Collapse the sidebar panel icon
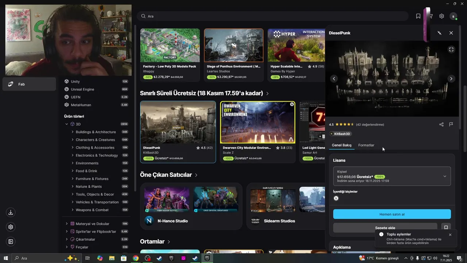The image size is (467, 263). click(11, 241)
